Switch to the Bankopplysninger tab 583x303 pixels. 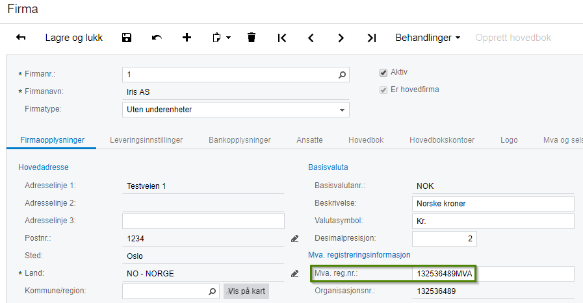point(239,140)
